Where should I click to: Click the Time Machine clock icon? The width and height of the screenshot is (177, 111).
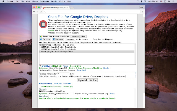coord(138,1)
